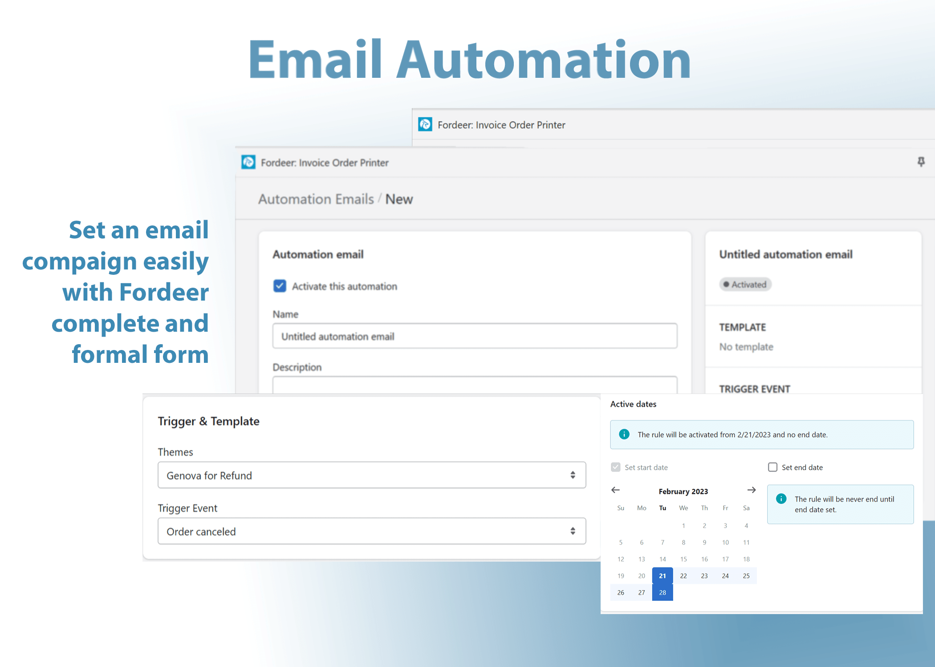Click disabled date February 14

point(663,559)
